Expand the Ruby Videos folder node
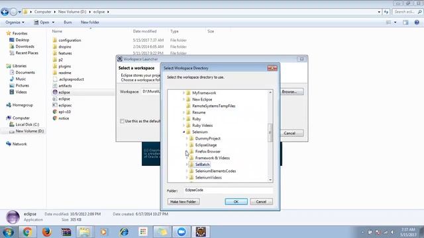 [x=184, y=126]
